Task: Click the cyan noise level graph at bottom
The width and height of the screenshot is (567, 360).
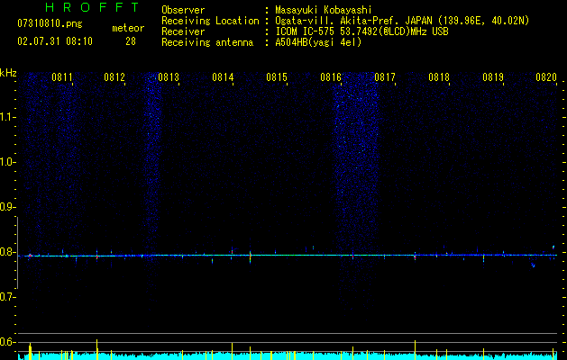Action: pos(288,356)
